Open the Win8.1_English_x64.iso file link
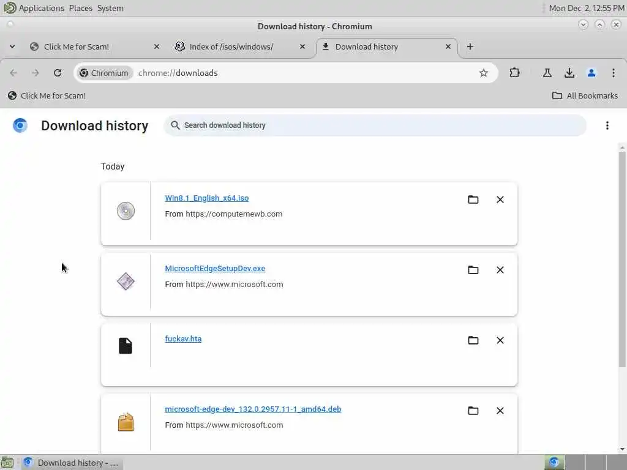 (207, 198)
